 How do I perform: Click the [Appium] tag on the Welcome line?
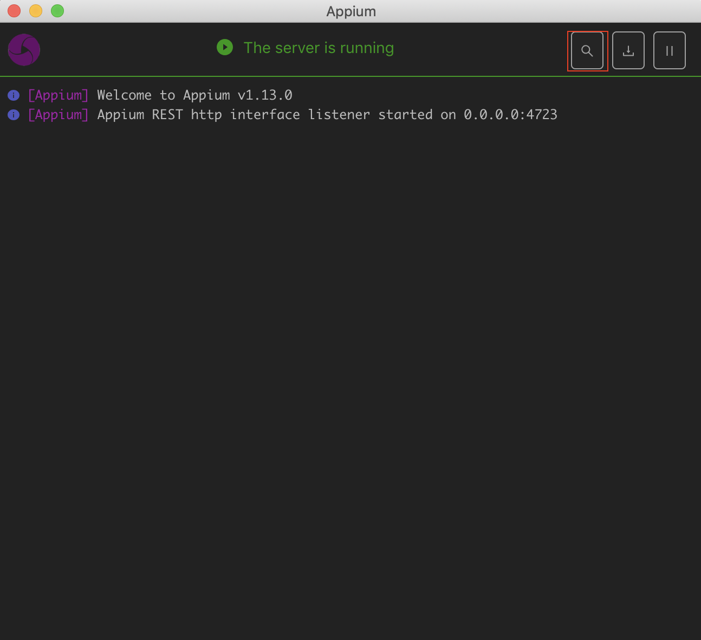click(x=58, y=95)
